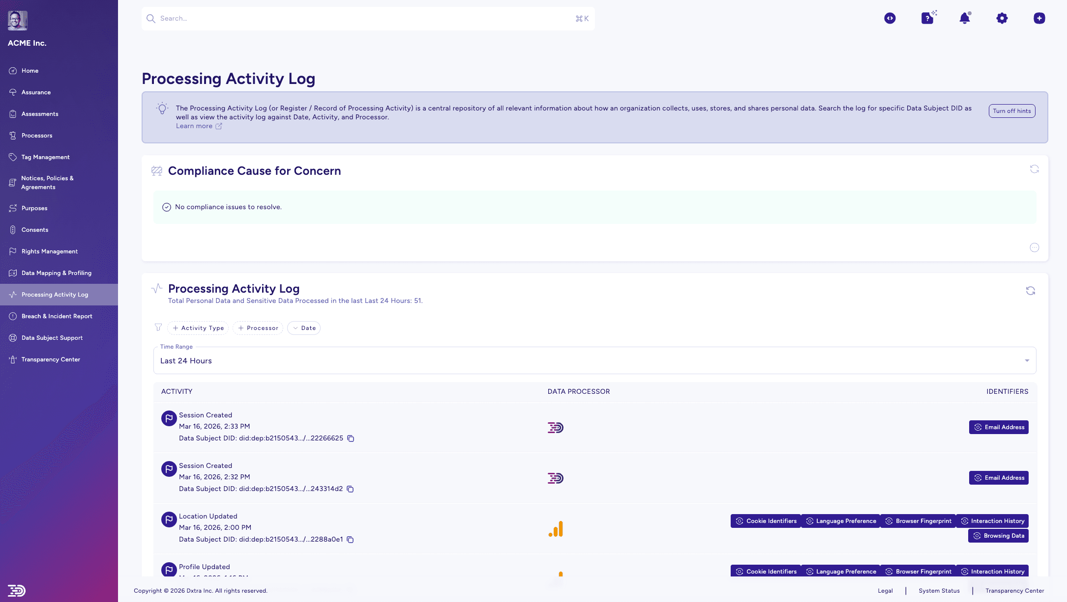Open the Learn more link
This screenshot has width=1067, height=602.
[x=195, y=126]
